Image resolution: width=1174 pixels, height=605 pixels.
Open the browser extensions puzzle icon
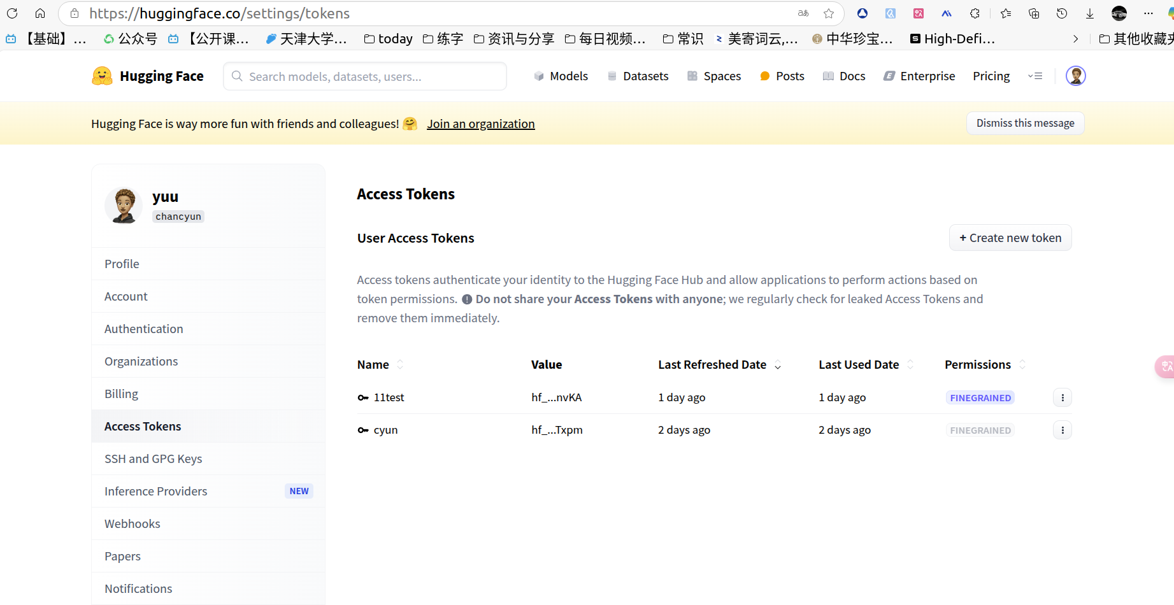[x=975, y=13]
